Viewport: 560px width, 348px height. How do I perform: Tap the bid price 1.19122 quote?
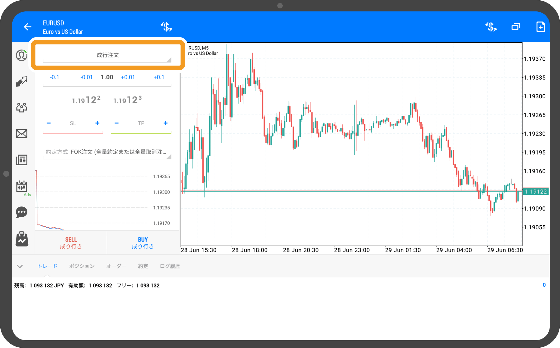coord(86,100)
